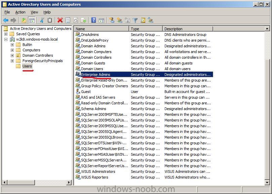Click the red X Delete icon
The image size is (272, 194).
point(60,20)
